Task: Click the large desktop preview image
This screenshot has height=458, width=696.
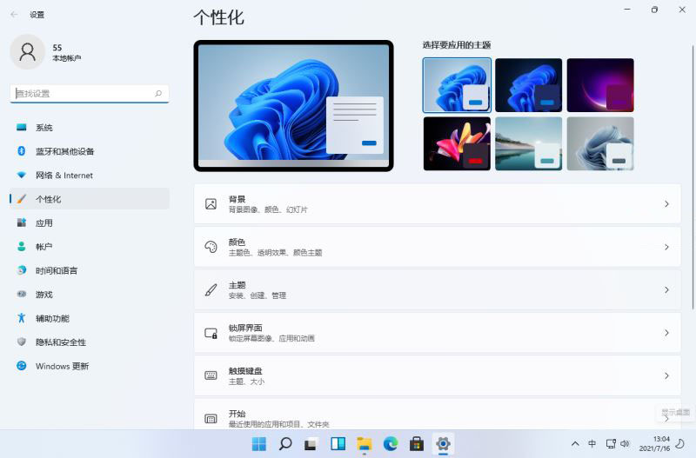Action: tap(293, 105)
